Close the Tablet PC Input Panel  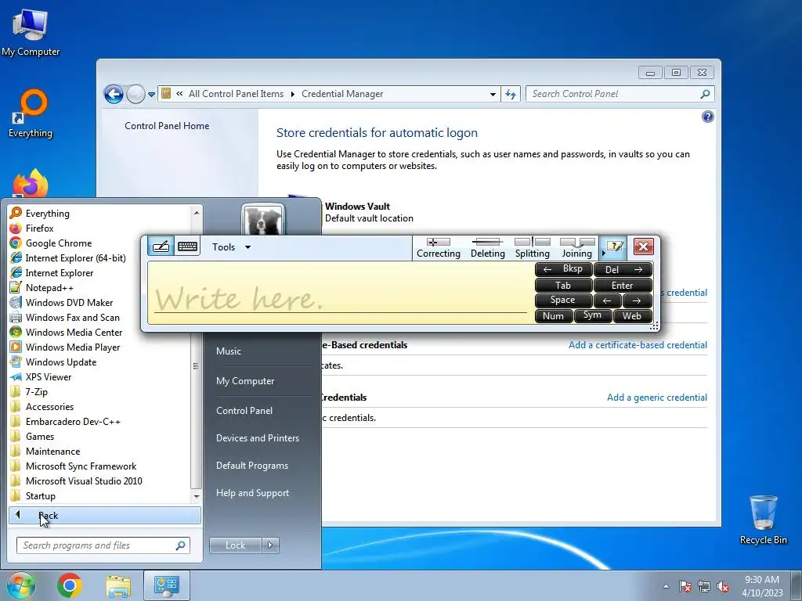(644, 247)
